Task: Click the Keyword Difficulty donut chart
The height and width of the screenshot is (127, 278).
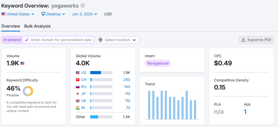Action: tap(28, 91)
